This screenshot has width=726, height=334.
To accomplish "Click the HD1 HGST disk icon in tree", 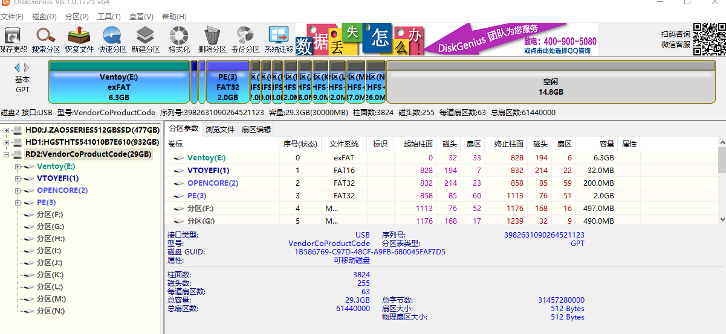I will pyautogui.click(x=18, y=142).
